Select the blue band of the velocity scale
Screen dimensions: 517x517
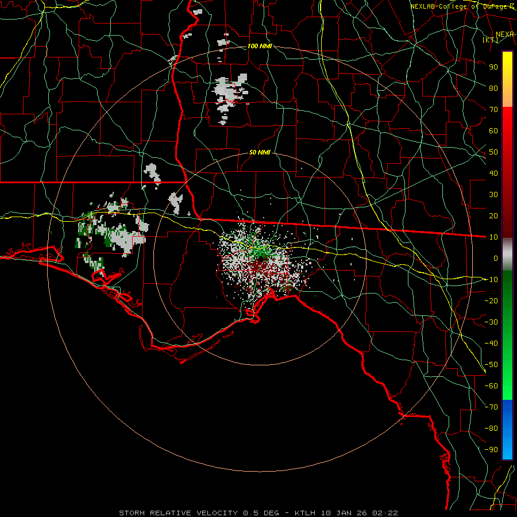point(507,429)
